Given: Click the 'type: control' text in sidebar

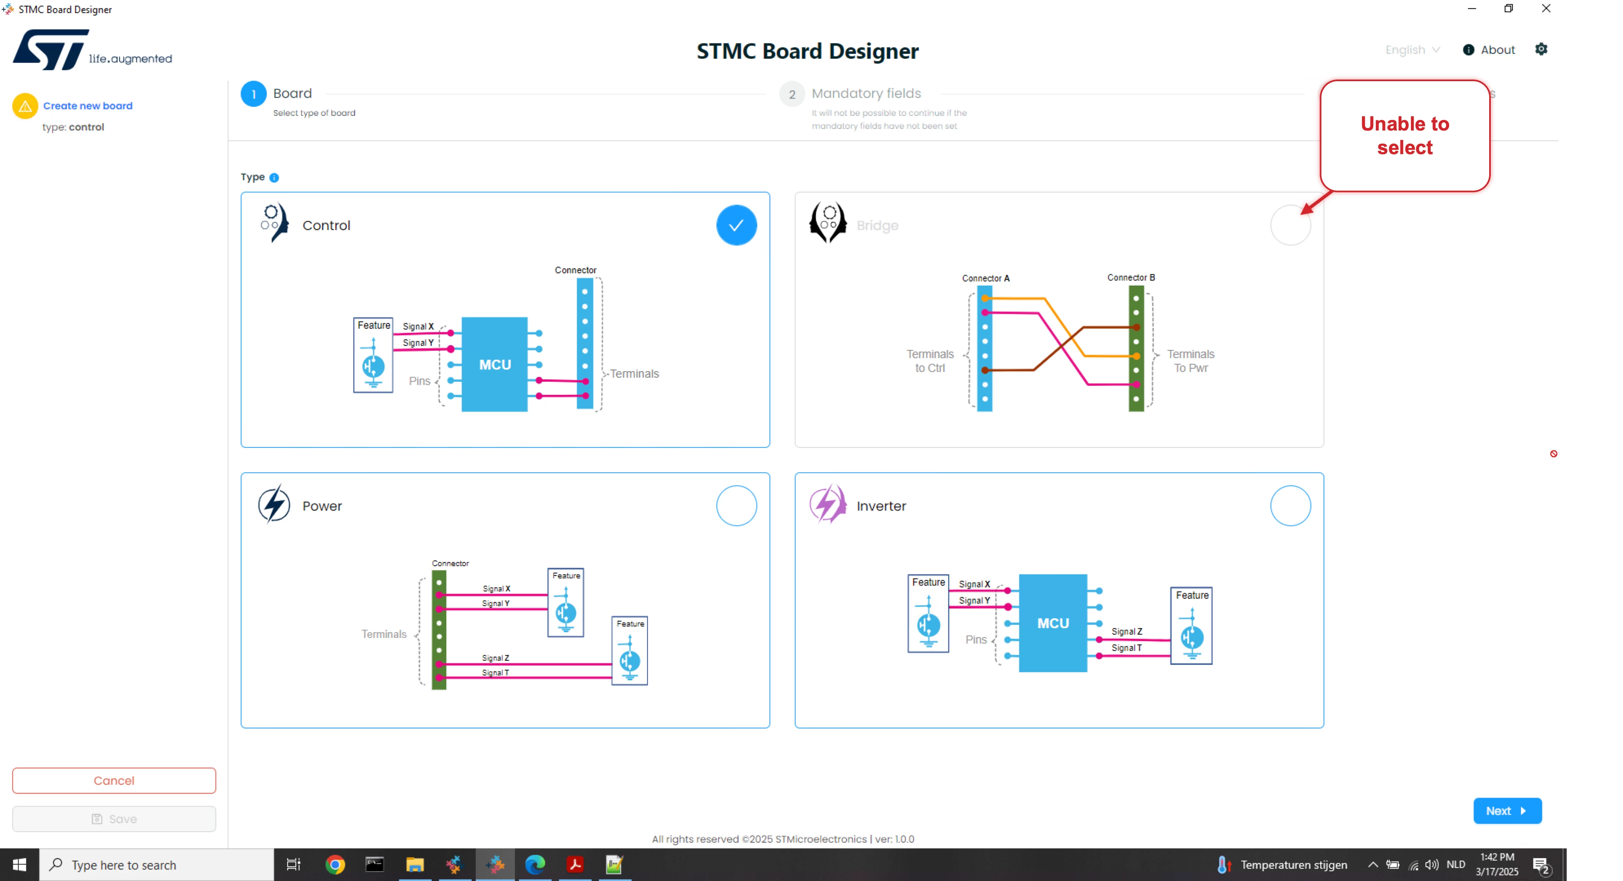Looking at the screenshot, I should (x=73, y=126).
